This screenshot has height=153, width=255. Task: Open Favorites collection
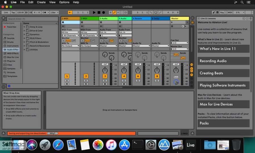11,27
